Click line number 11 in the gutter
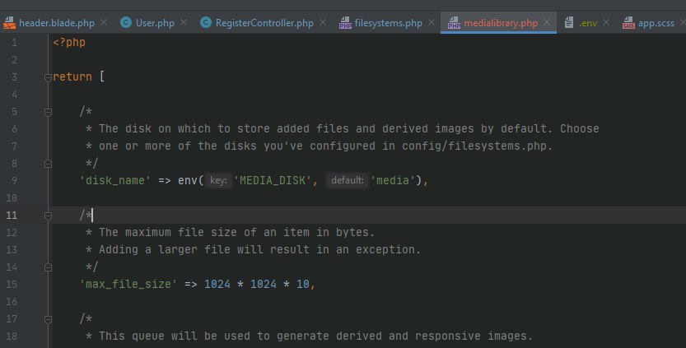 tap(12, 215)
